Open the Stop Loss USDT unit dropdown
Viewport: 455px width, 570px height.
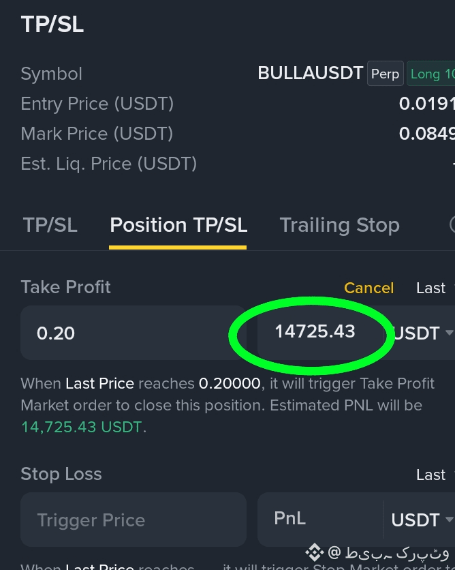pyautogui.click(x=421, y=520)
